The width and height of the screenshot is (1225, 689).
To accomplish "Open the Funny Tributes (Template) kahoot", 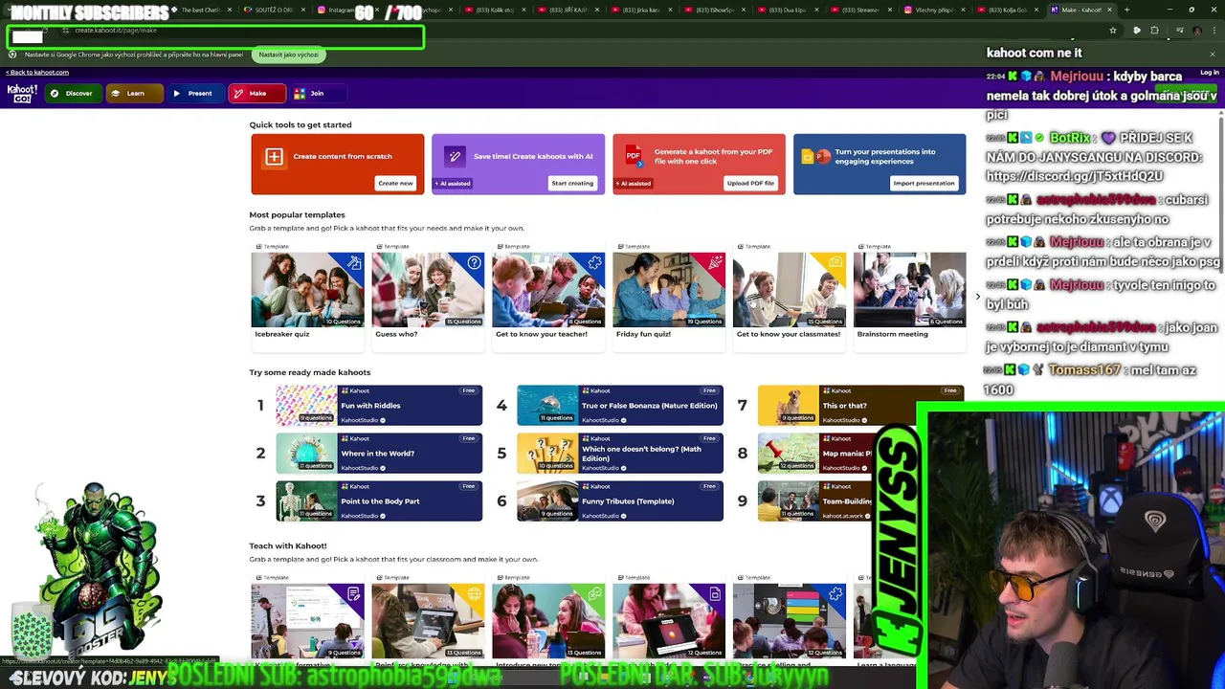I will pos(620,501).
